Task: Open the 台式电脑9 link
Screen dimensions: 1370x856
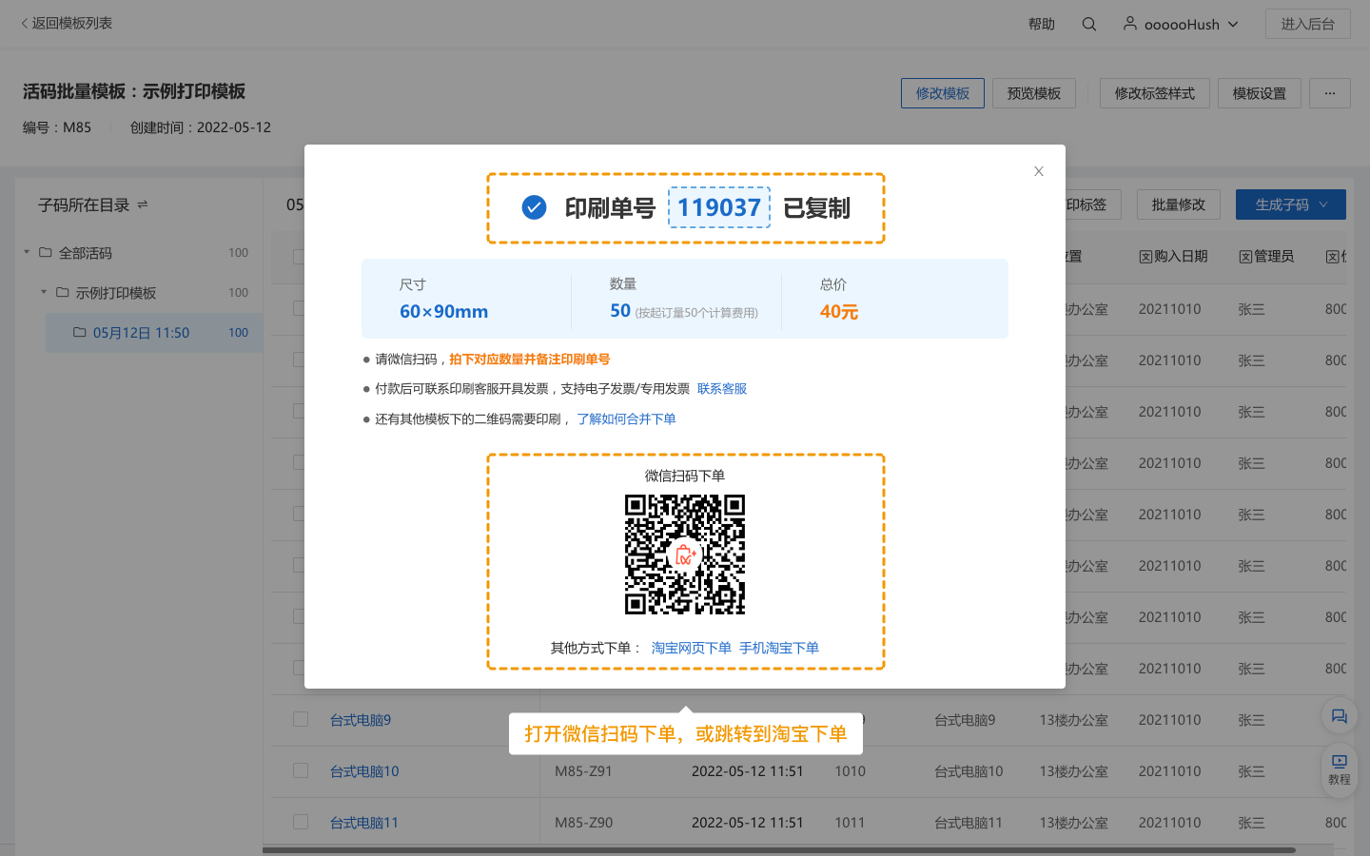Action: click(x=361, y=720)
